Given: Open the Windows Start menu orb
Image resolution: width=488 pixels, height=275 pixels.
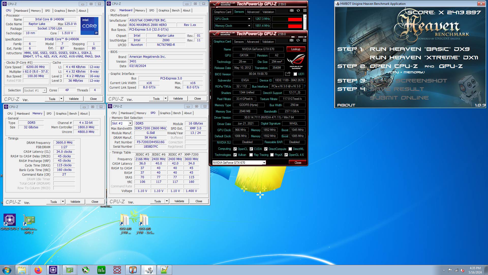Looking at the screenshot, I should pyautogui.click(x=7, y=270).
